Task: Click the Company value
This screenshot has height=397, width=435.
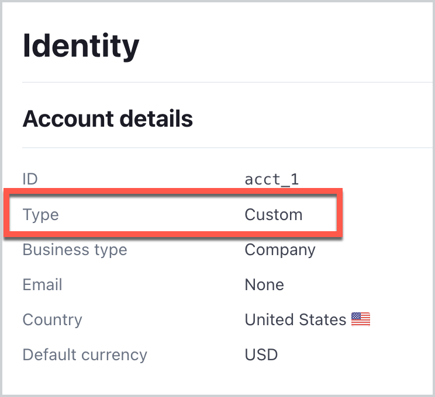Action: click(280, 250)
